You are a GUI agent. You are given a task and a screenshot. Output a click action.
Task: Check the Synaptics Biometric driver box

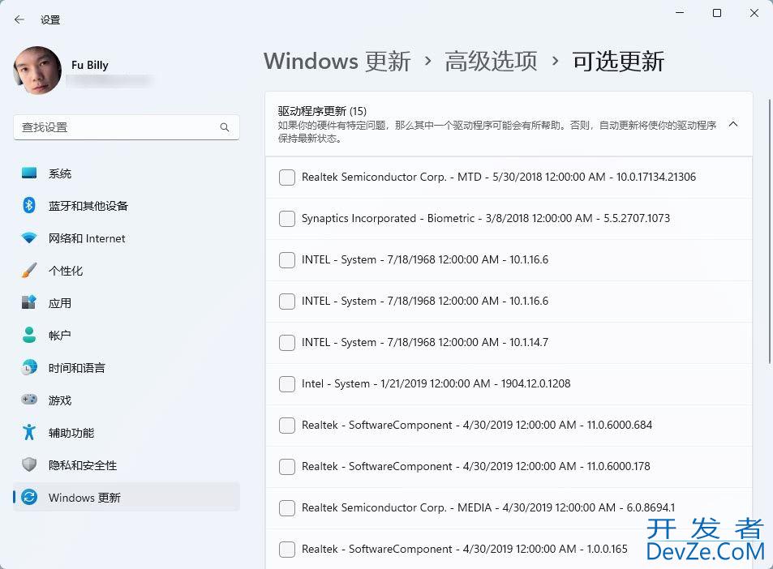click(287, 219)
